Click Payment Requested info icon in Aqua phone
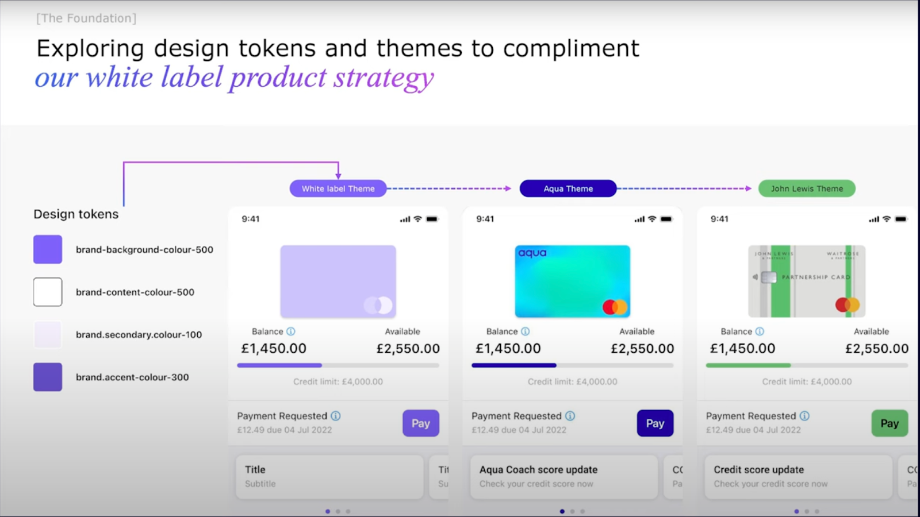The width and height of the screenshot is (920, 517). (x=570, y=416)
